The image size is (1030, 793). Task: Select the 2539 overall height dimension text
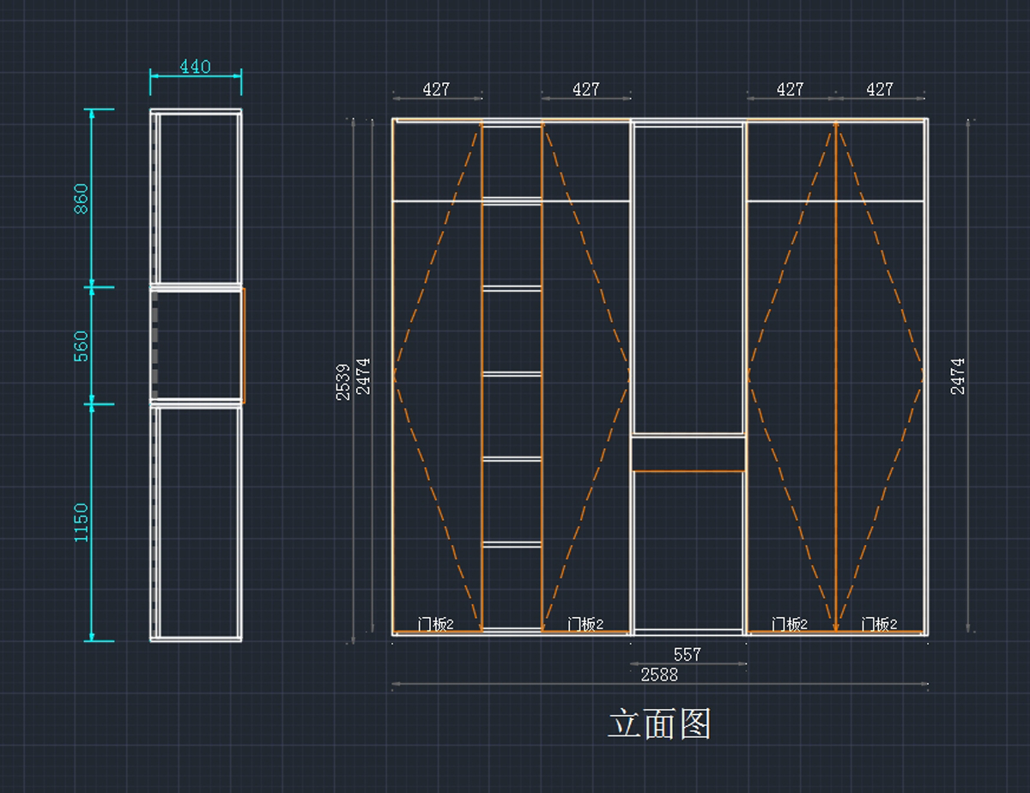343,383
